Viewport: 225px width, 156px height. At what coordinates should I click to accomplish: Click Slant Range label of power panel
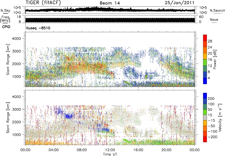pos(8,59)
